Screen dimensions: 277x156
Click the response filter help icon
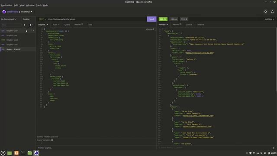tap(274, 148)
